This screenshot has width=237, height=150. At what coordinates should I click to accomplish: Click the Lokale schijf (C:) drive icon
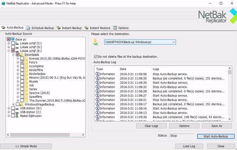[x=17, y=43]
